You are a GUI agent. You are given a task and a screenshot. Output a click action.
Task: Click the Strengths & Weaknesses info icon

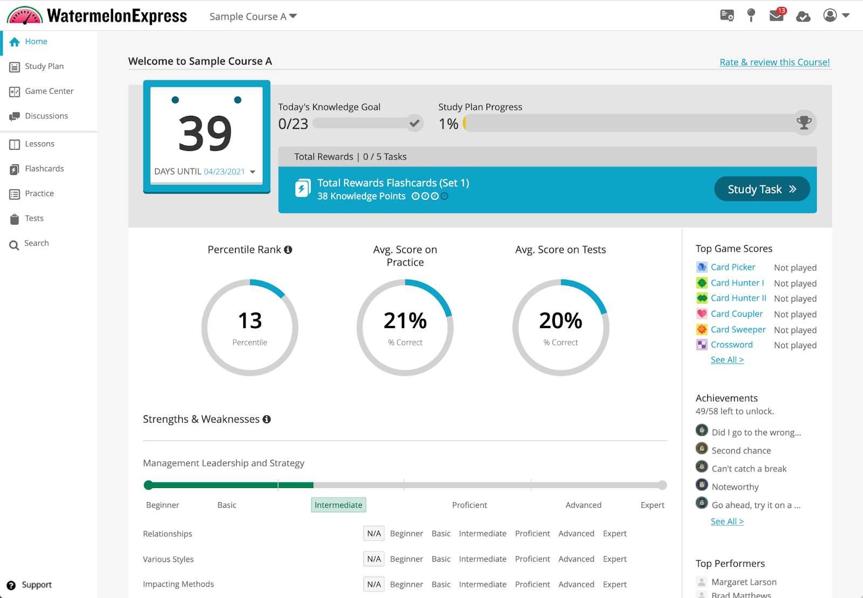point(266,420)
